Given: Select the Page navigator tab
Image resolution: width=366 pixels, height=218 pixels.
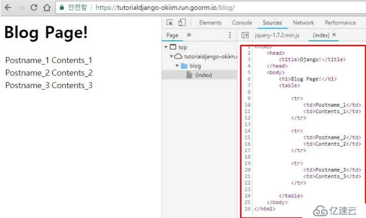Looking at the screenshot, I should pos(172,35).
